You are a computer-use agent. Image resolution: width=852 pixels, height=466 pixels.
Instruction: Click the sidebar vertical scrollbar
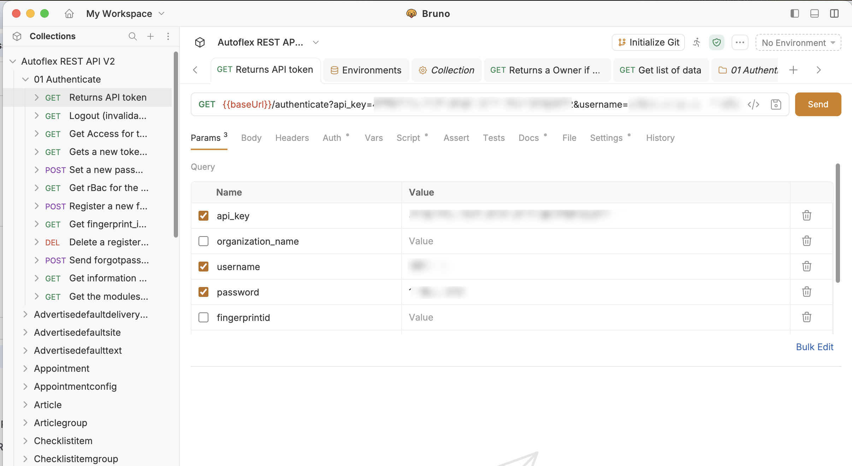point(176,145)
